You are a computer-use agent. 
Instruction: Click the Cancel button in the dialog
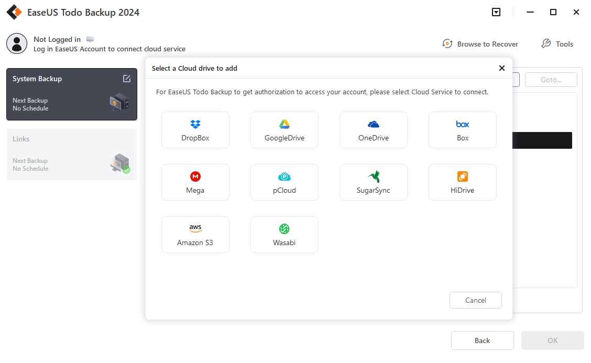[x=476, y=300]
